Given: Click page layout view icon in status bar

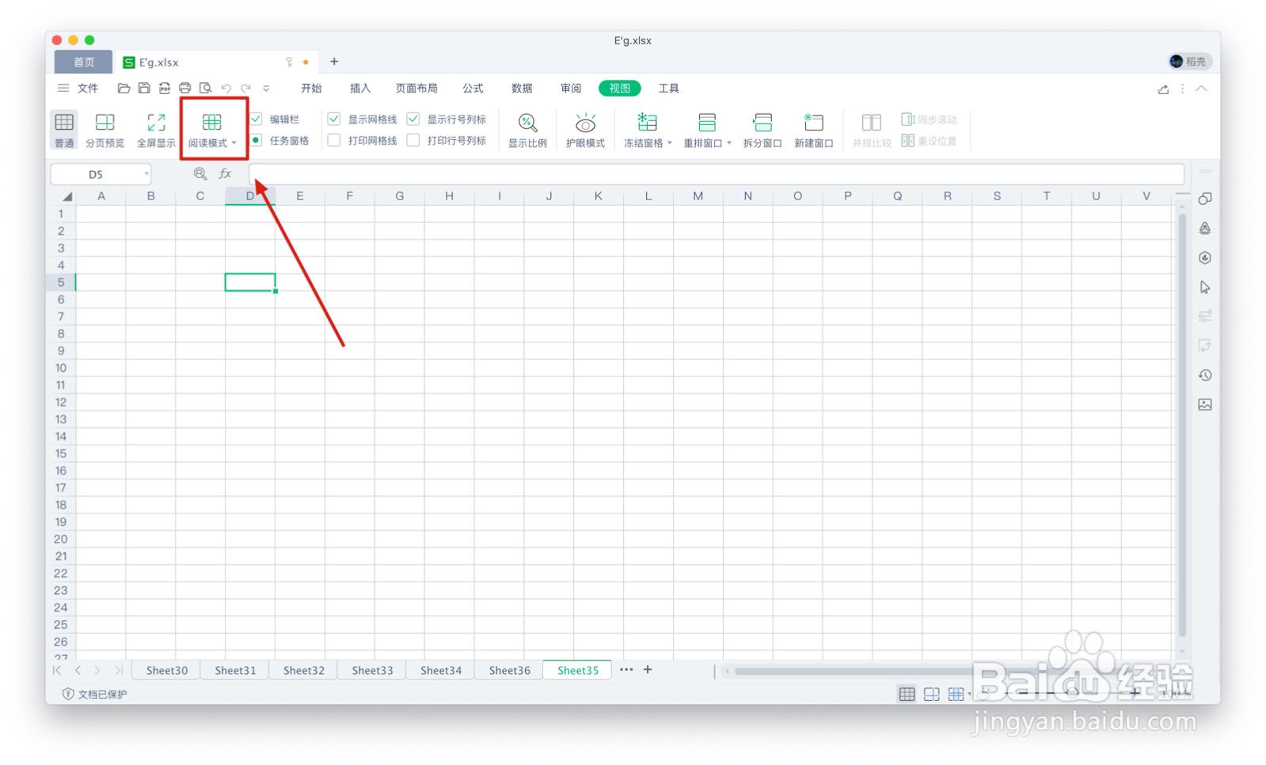Looking at the screenshot, I should 932,694.
